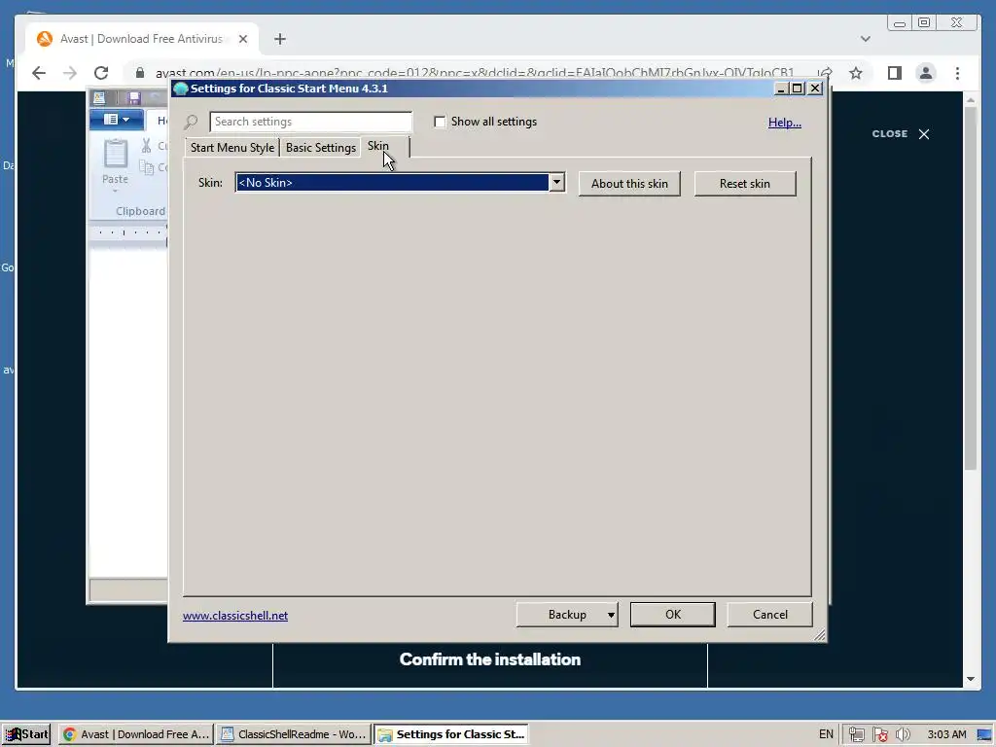996x747 pixels.
Task: Click the EN language indicator
Action: pos(826,734)
